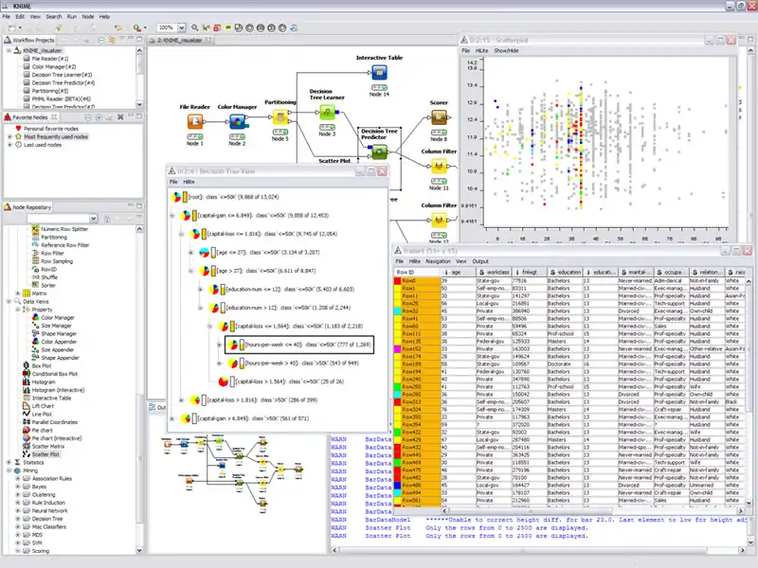Click the File Reader node icon
Screen dimensions: 758x568
[194, 120]
